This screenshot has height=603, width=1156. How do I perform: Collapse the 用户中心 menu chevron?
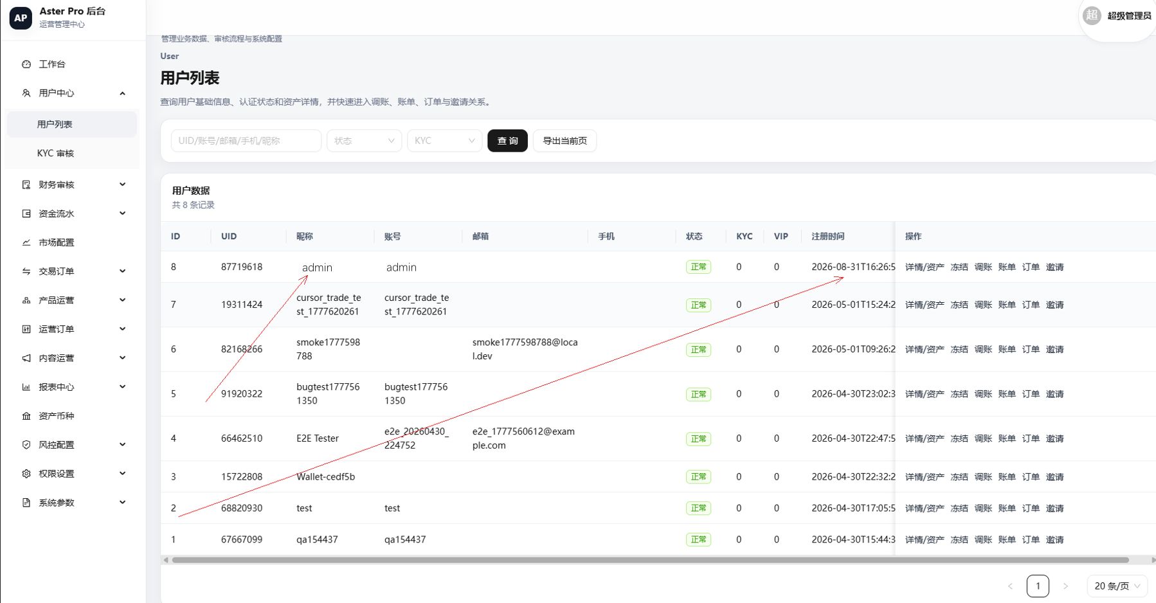[122, 93]
